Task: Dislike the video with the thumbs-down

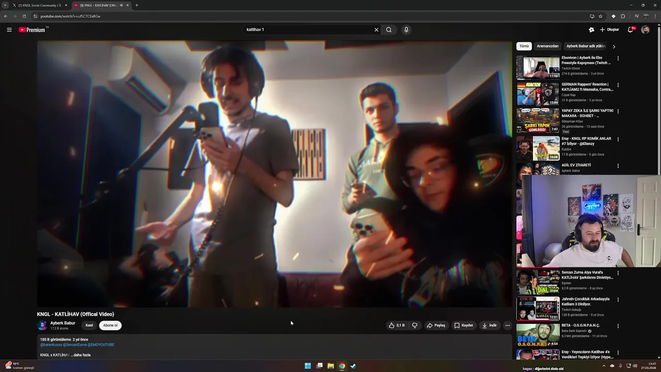Action: [415, 326]
